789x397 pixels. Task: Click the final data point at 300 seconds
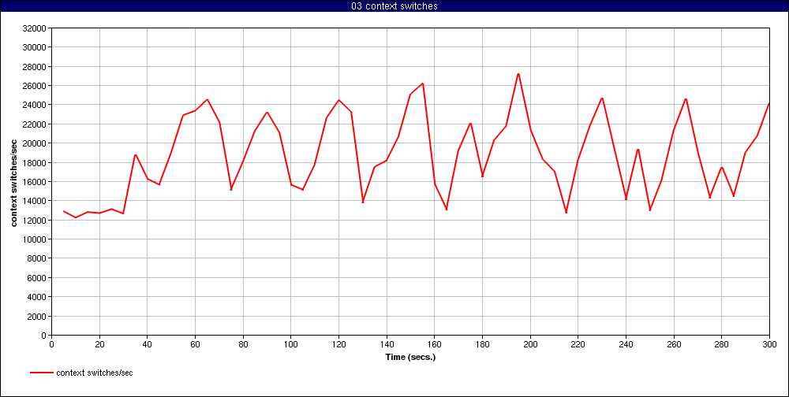tap(768, 103)
